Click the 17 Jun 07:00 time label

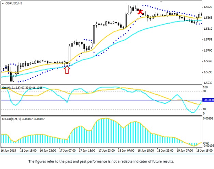[x=68, y=151]
